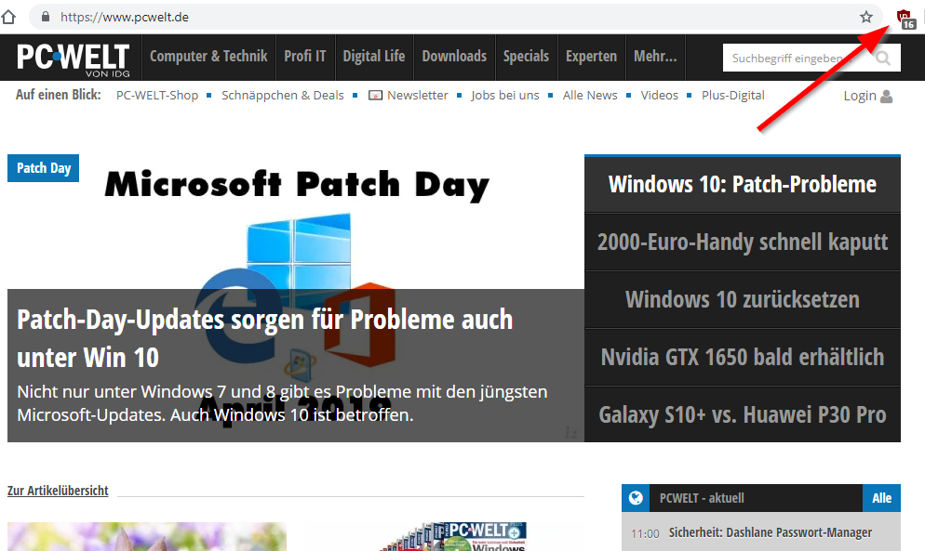Select Windows 10 zurücksetzen tab
This screenshot has width=925, height=551.
click(x=742, y=299)
